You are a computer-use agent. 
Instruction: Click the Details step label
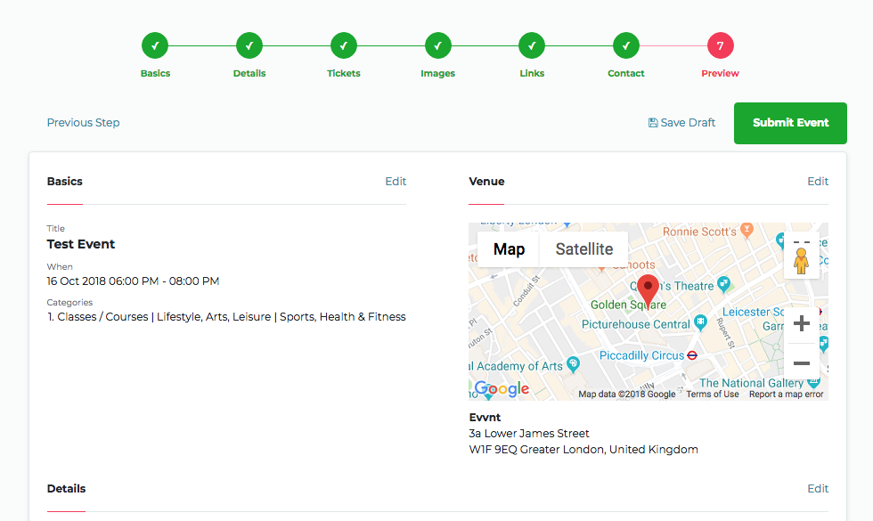249,73
